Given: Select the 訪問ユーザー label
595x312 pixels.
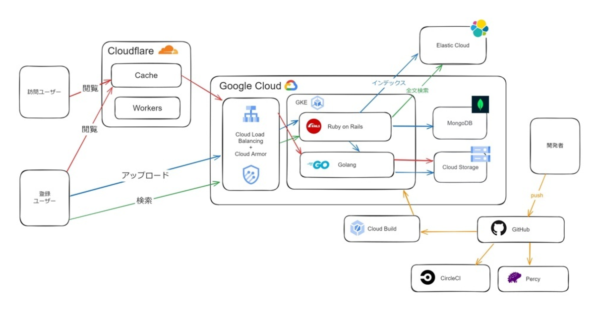Looking at the screenshot, I should [x=44, y=92].
